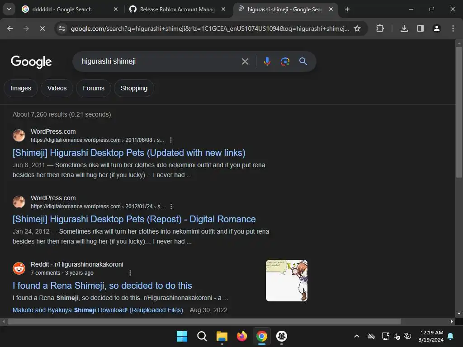Toggle the Chrome side panel
The height and width of the screenshot is (347, 463).
(420, 28)
